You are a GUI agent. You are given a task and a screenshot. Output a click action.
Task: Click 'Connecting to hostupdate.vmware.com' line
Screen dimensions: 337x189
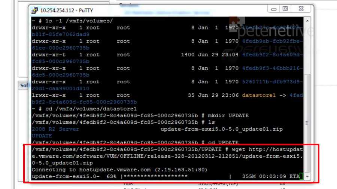[119, 170]
